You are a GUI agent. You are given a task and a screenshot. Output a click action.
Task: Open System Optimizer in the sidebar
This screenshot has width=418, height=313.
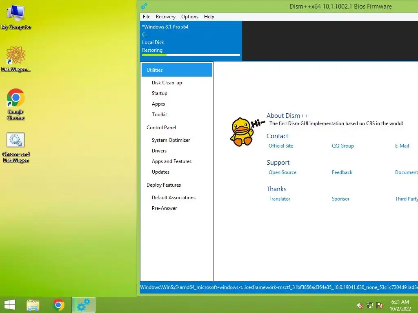coord(171,140)
